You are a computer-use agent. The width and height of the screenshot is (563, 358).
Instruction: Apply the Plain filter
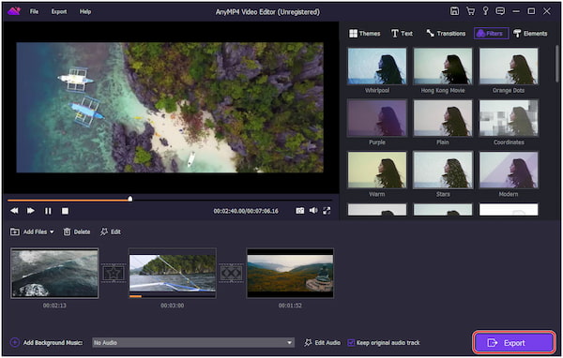click(443, 118)
